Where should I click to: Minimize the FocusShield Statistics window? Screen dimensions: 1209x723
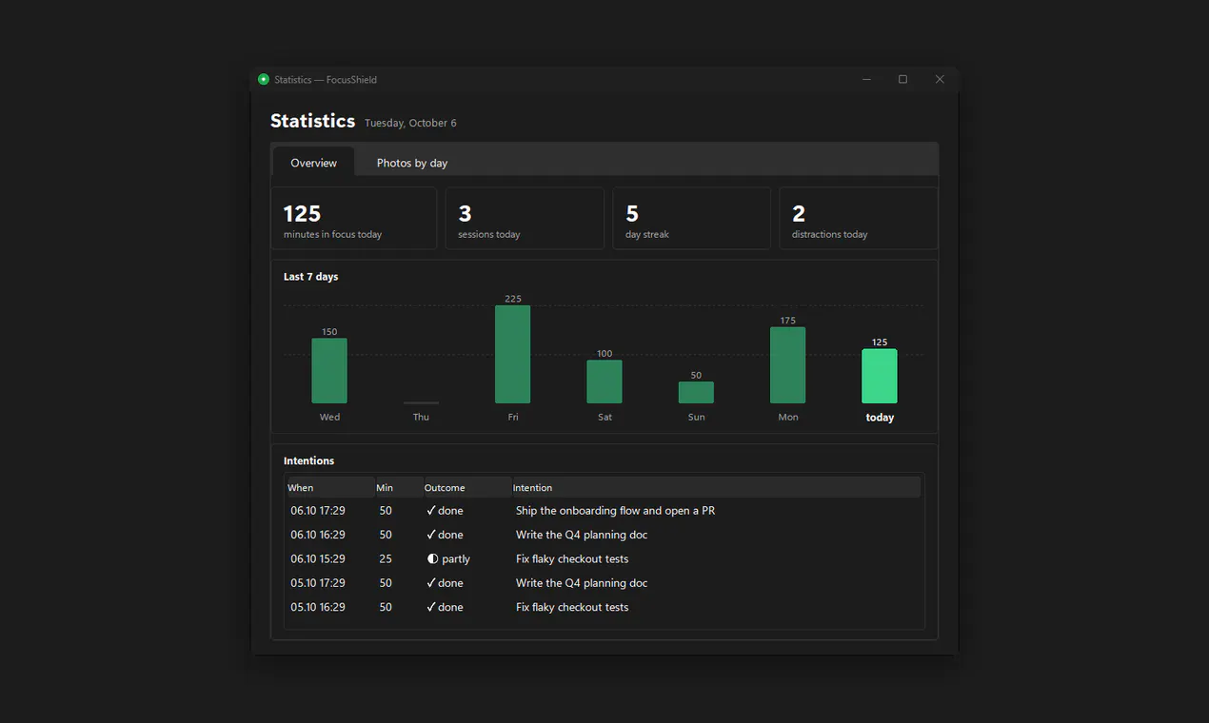pyautogui.click(x=866, y=80)
